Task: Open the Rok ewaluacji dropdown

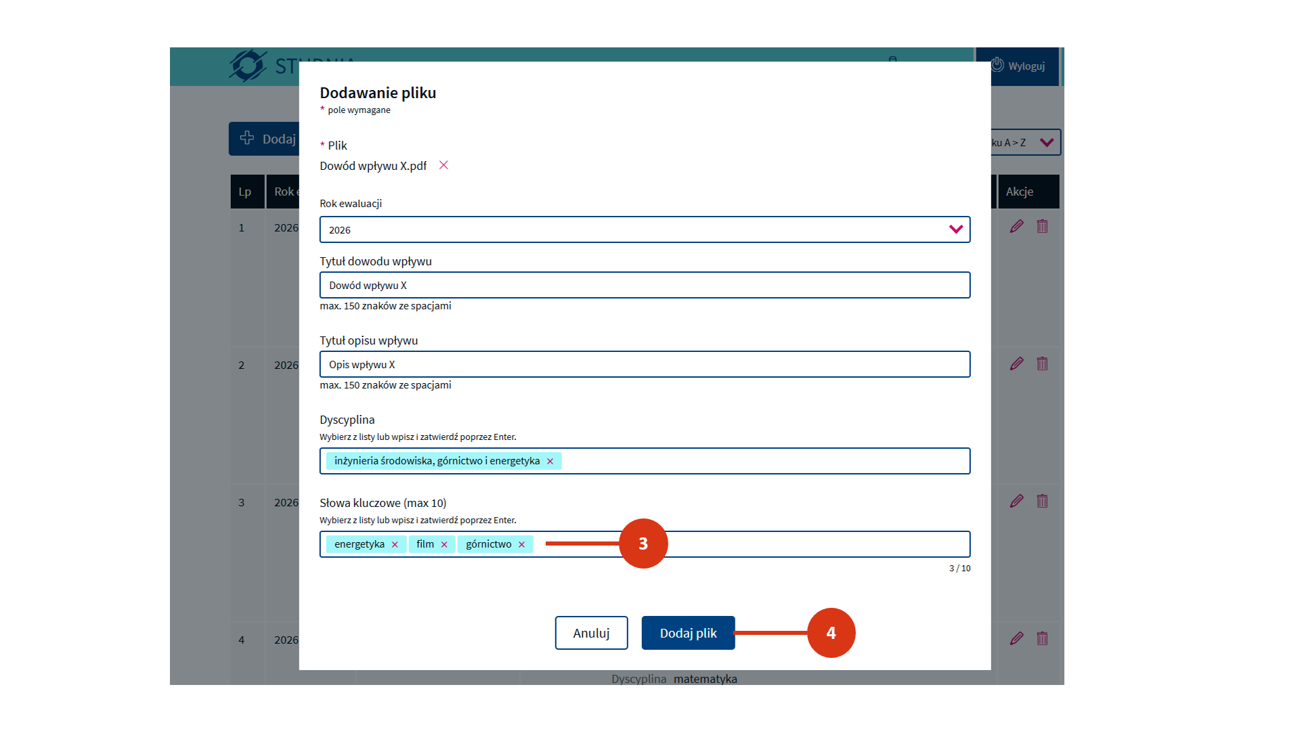Action: coord(644,229)
